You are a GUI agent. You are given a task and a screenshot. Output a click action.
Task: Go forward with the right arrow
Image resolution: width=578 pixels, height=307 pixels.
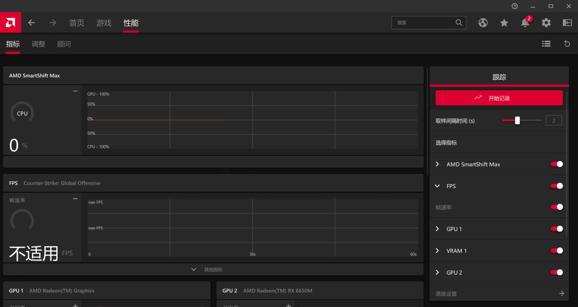(x=53, y=23)
